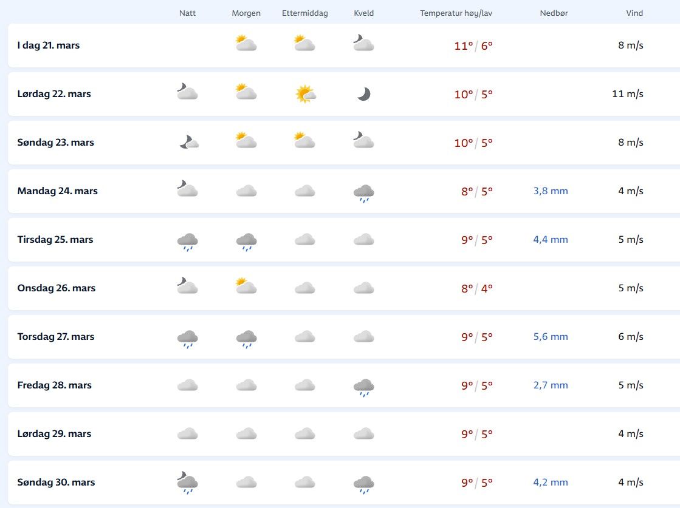Click the evening rain icon on Fredag 28. mars
The height and width of the screenshot is (508, 680).
coord(363,387)
